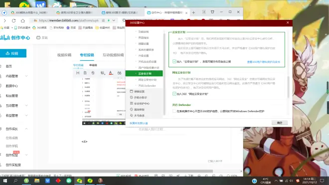Click the 弹窗设置 window icon in settings sidebar
Screen dimensions: 329x185
(131, 91)
